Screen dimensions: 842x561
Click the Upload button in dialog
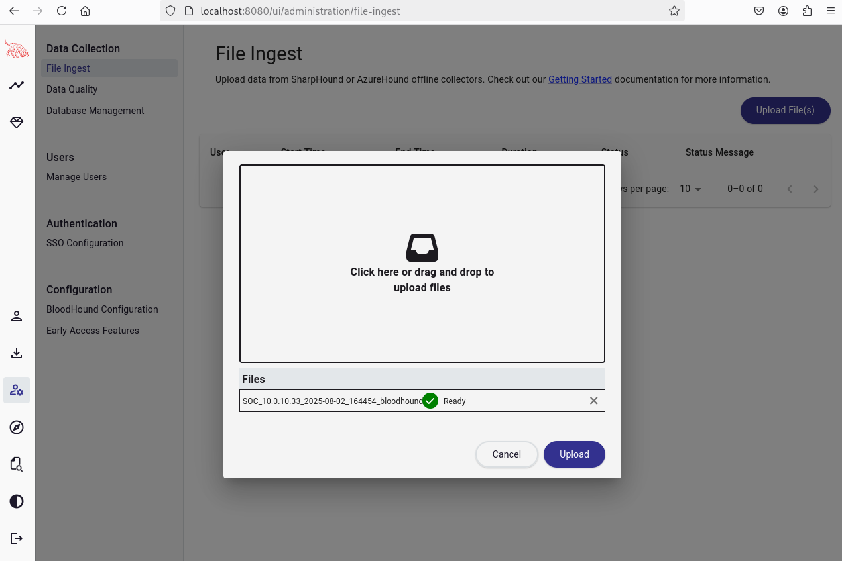click(574, 454)
